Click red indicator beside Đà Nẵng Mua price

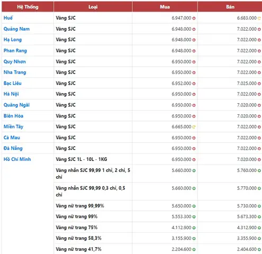pyautogui.click(x=194, y=149)
